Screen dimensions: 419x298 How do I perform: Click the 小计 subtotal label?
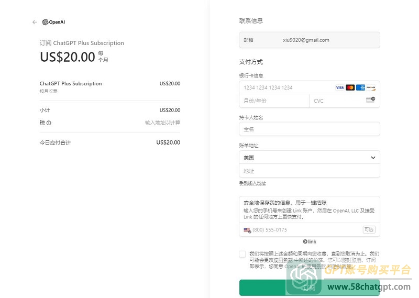[45, 110]
